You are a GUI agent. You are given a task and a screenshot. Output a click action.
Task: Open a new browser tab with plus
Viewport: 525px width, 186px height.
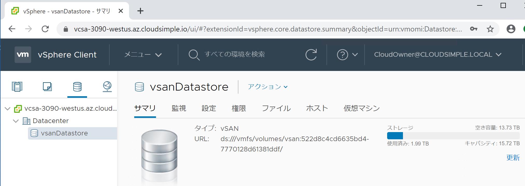coord(140,11)
